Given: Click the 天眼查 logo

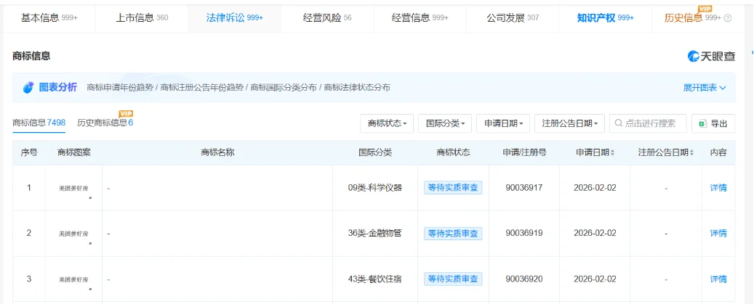Looking at the screenshot, I should coord(711,56).
